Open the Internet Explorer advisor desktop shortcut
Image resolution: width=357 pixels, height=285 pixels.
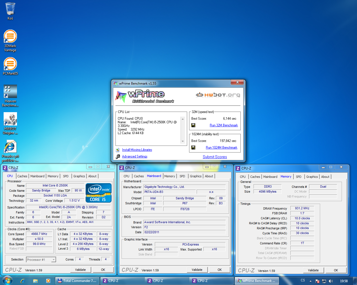[10, 151]
